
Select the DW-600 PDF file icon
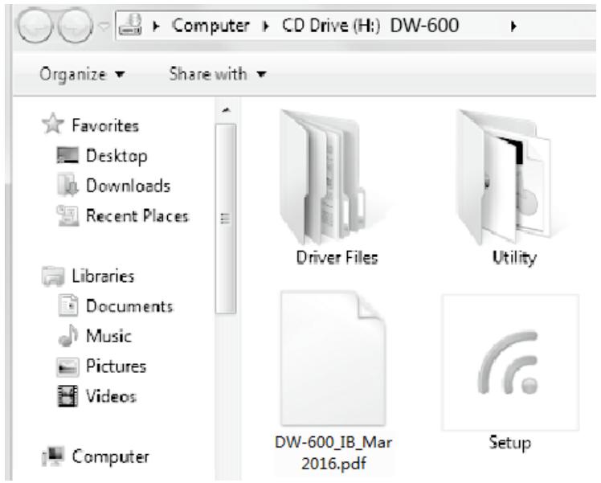pyautogui.click(x=333, y=358)
